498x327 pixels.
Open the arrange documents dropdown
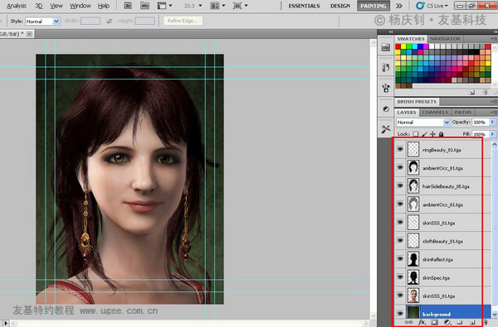point(217,6)
